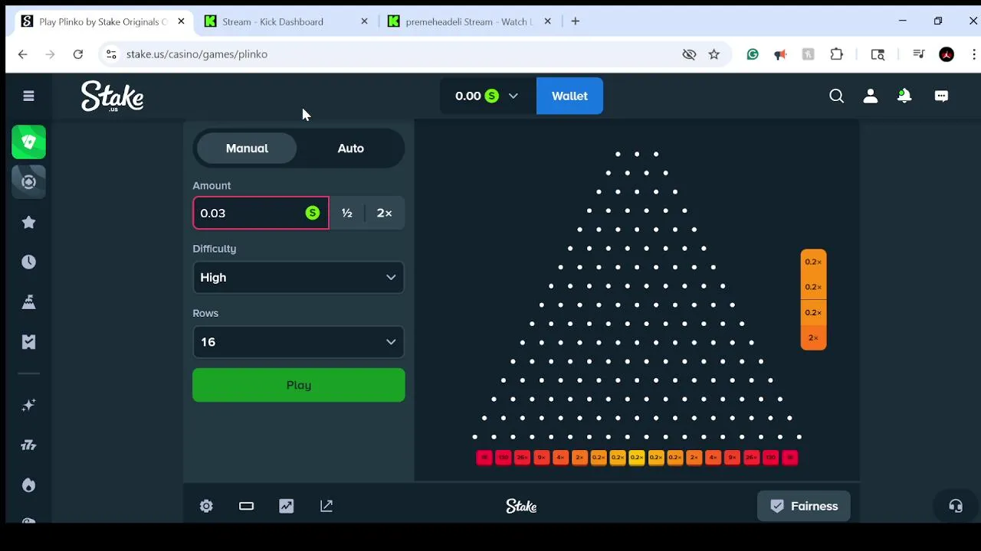Toggle theatre mode rectangle icon

point(246,506)
